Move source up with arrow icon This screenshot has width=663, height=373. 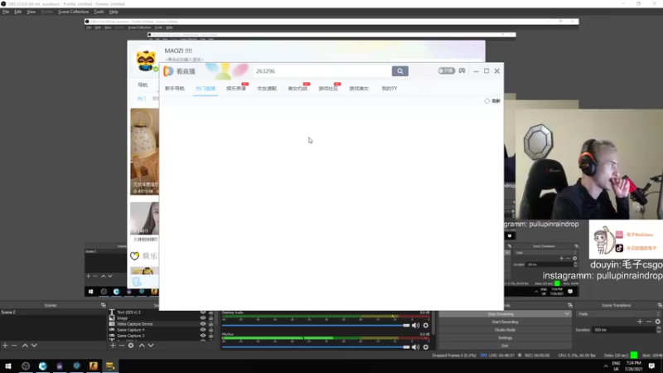coord(142,346)
